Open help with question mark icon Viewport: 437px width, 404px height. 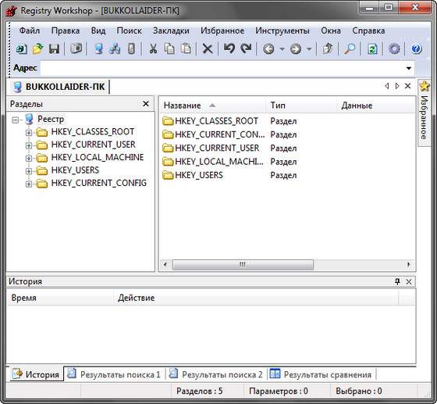[x=416, y=49]
